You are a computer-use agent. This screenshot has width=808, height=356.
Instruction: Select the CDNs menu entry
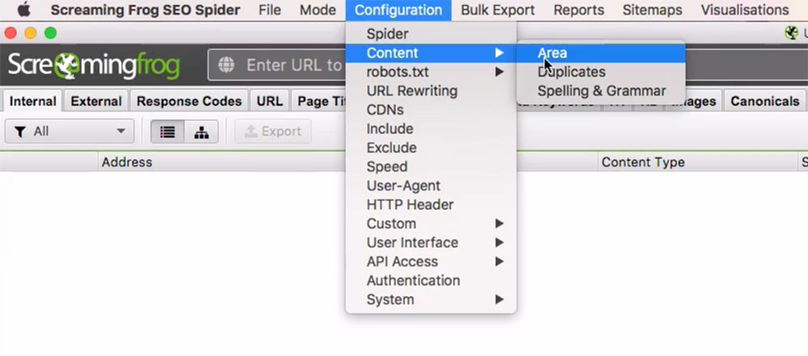[431, 111]
